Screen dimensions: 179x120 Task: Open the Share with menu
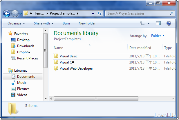(x=44, y=23)
